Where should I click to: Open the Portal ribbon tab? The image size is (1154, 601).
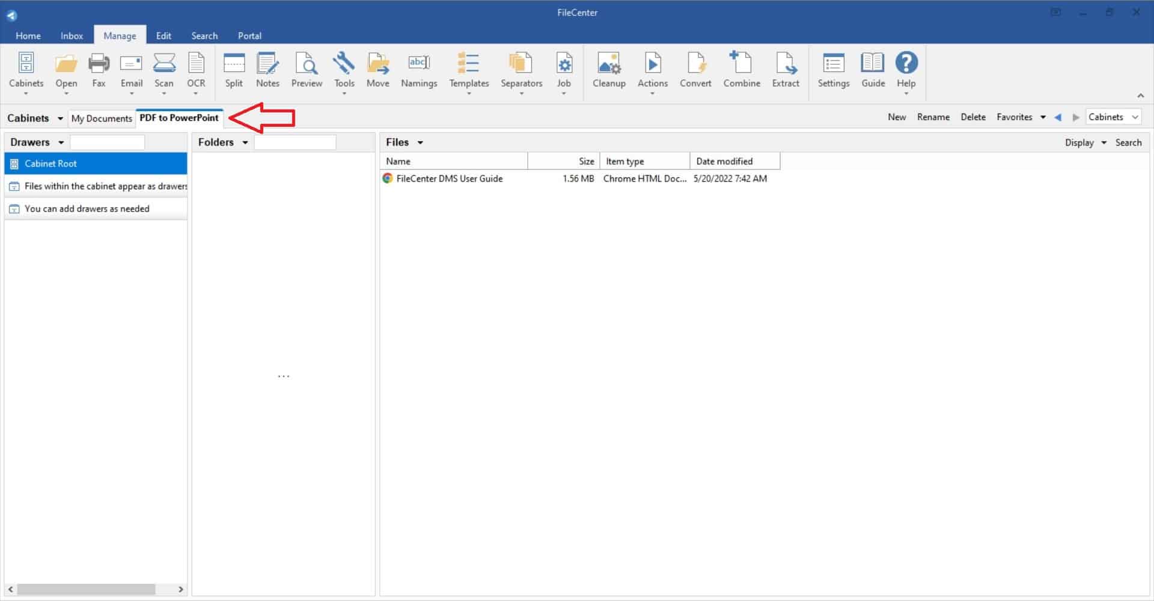coord(249,35)
